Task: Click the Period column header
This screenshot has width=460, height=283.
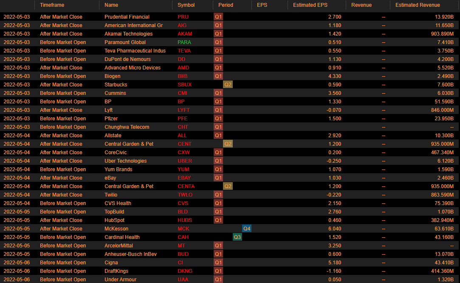Action: coord(226,5)
